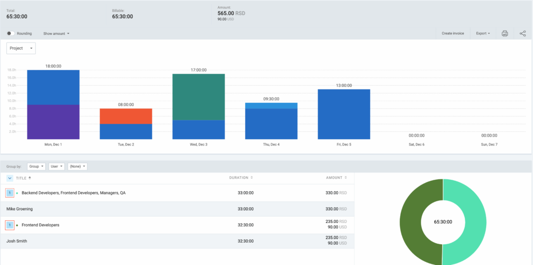533x265 pixels.
Task: Click the Fri, Dec 5 blue bar
Action: [344, 114]
